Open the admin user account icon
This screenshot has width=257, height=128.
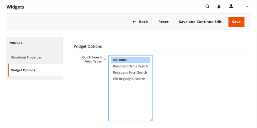tap(231, 6)
